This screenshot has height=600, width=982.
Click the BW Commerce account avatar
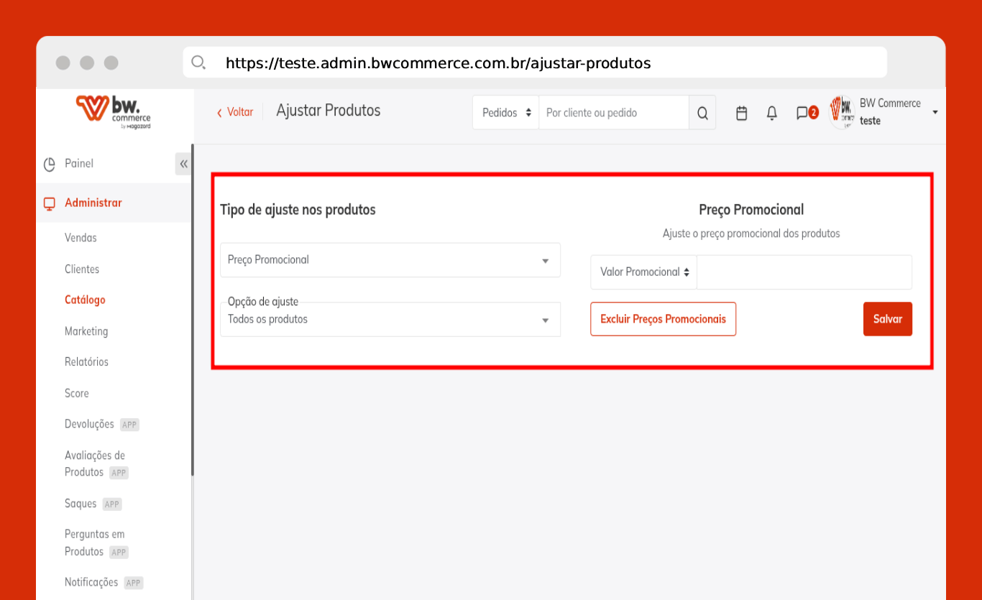click(x=842, y=112)
